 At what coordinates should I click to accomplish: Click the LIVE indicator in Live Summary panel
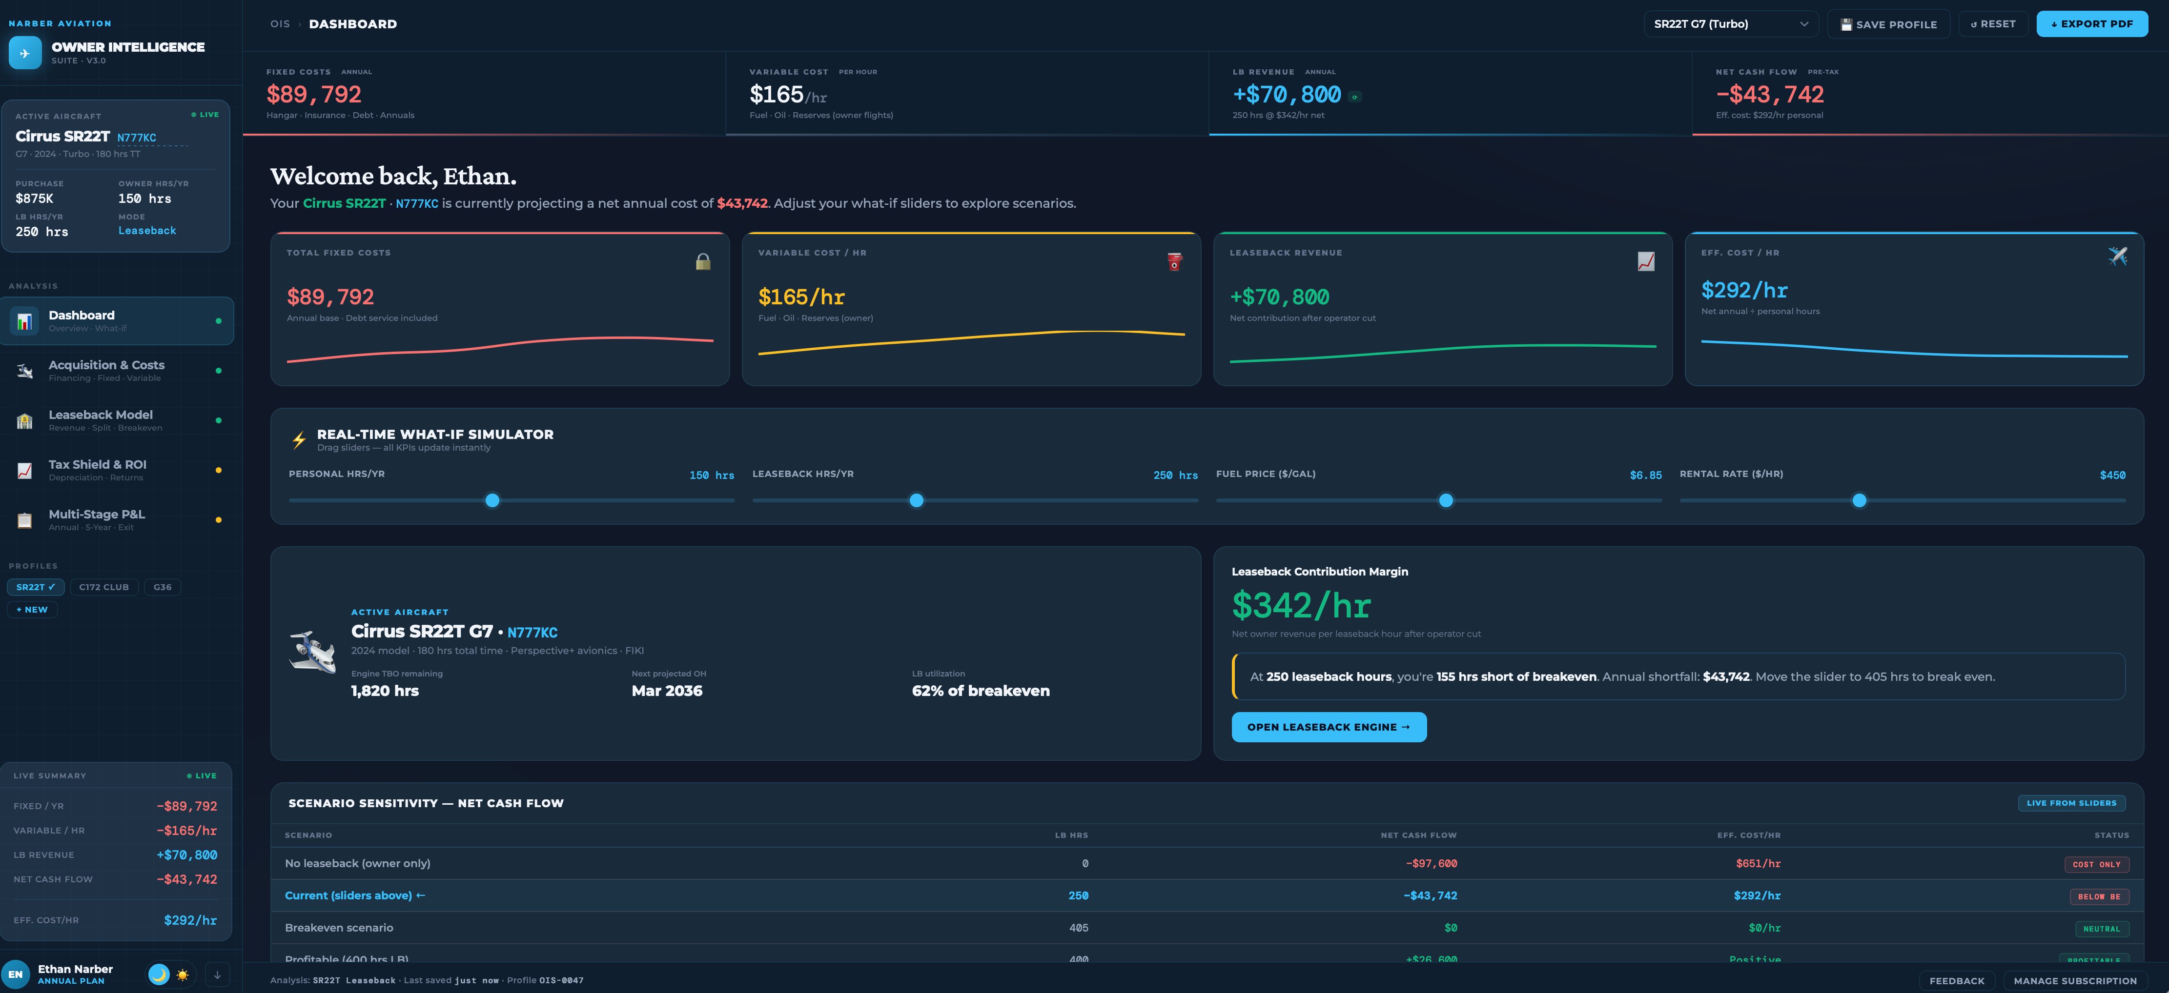point(202,776)
